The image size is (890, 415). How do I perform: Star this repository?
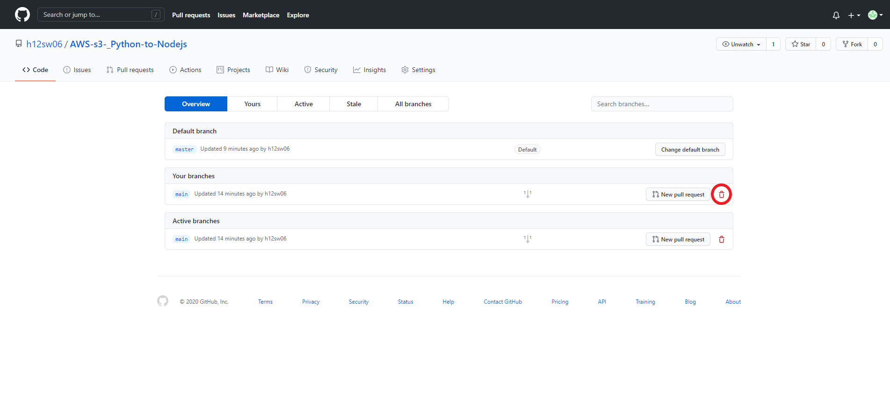[x=801, y=44]
